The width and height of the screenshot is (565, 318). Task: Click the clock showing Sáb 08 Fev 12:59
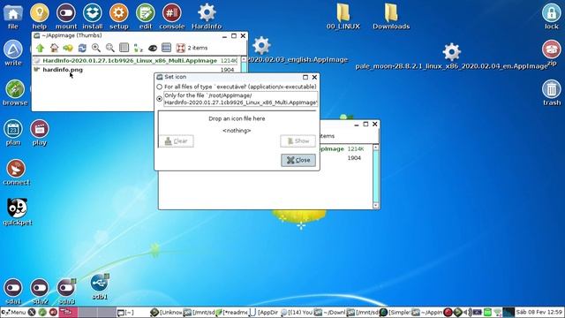(x=539, y=312)
